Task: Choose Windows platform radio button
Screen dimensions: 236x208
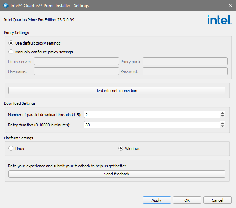Action: point(121,149)
